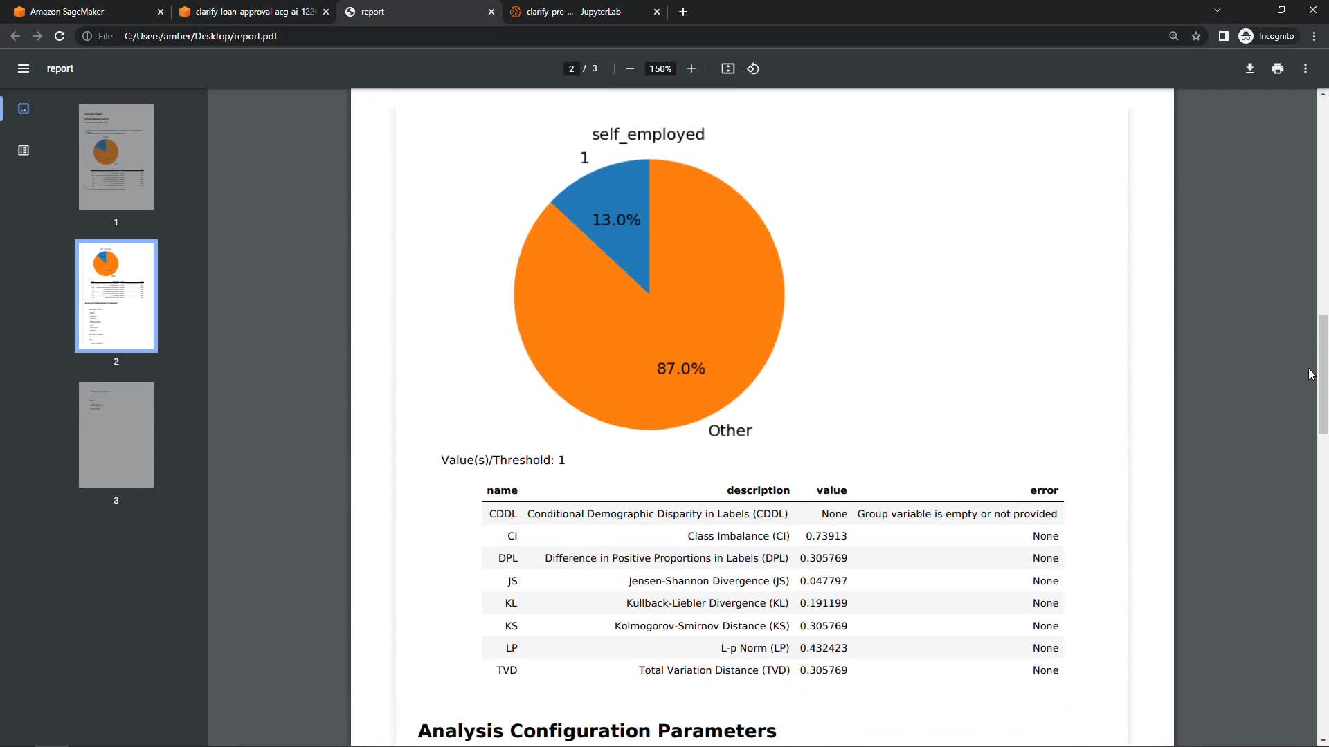The image size is (1329, 747).
Task: Download the report PDF
Action: pos(1250,68)
